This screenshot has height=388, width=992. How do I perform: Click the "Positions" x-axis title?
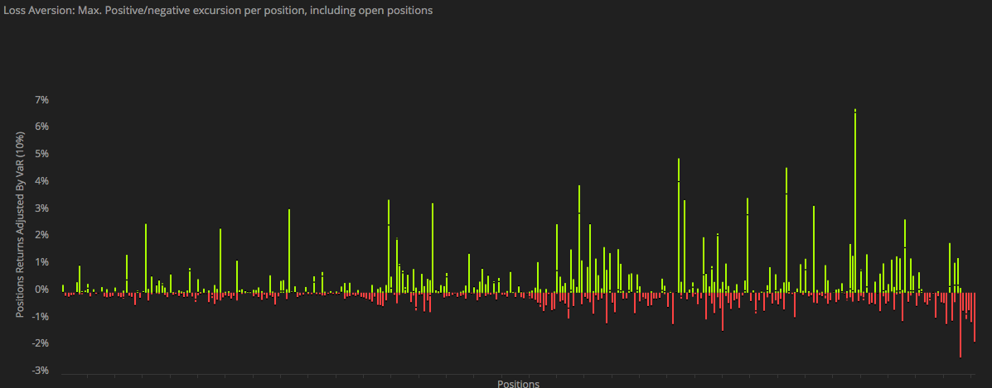518,383
